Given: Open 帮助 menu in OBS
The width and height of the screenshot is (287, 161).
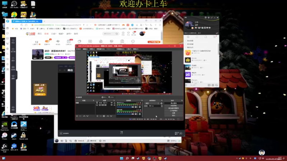Looking at the screenshot, I should 136,49.
